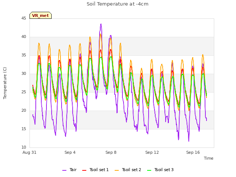
Task: Click the 20 y-axis tick label
Action: 24,111
